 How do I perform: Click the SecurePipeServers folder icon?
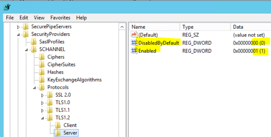point(26,27)
